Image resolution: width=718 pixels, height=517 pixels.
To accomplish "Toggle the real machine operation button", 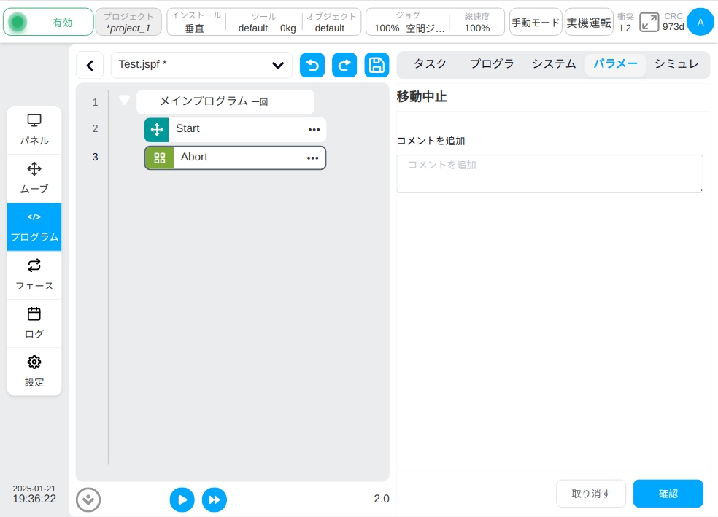I will pyautogui.click(x=589, y=22).
